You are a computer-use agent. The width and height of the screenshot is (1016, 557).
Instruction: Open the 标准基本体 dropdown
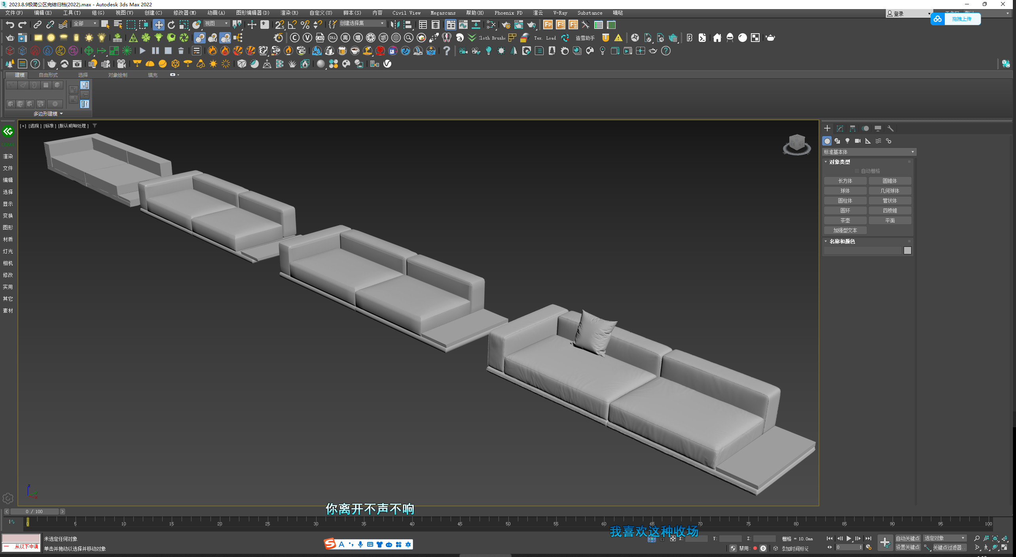[869, 152]
